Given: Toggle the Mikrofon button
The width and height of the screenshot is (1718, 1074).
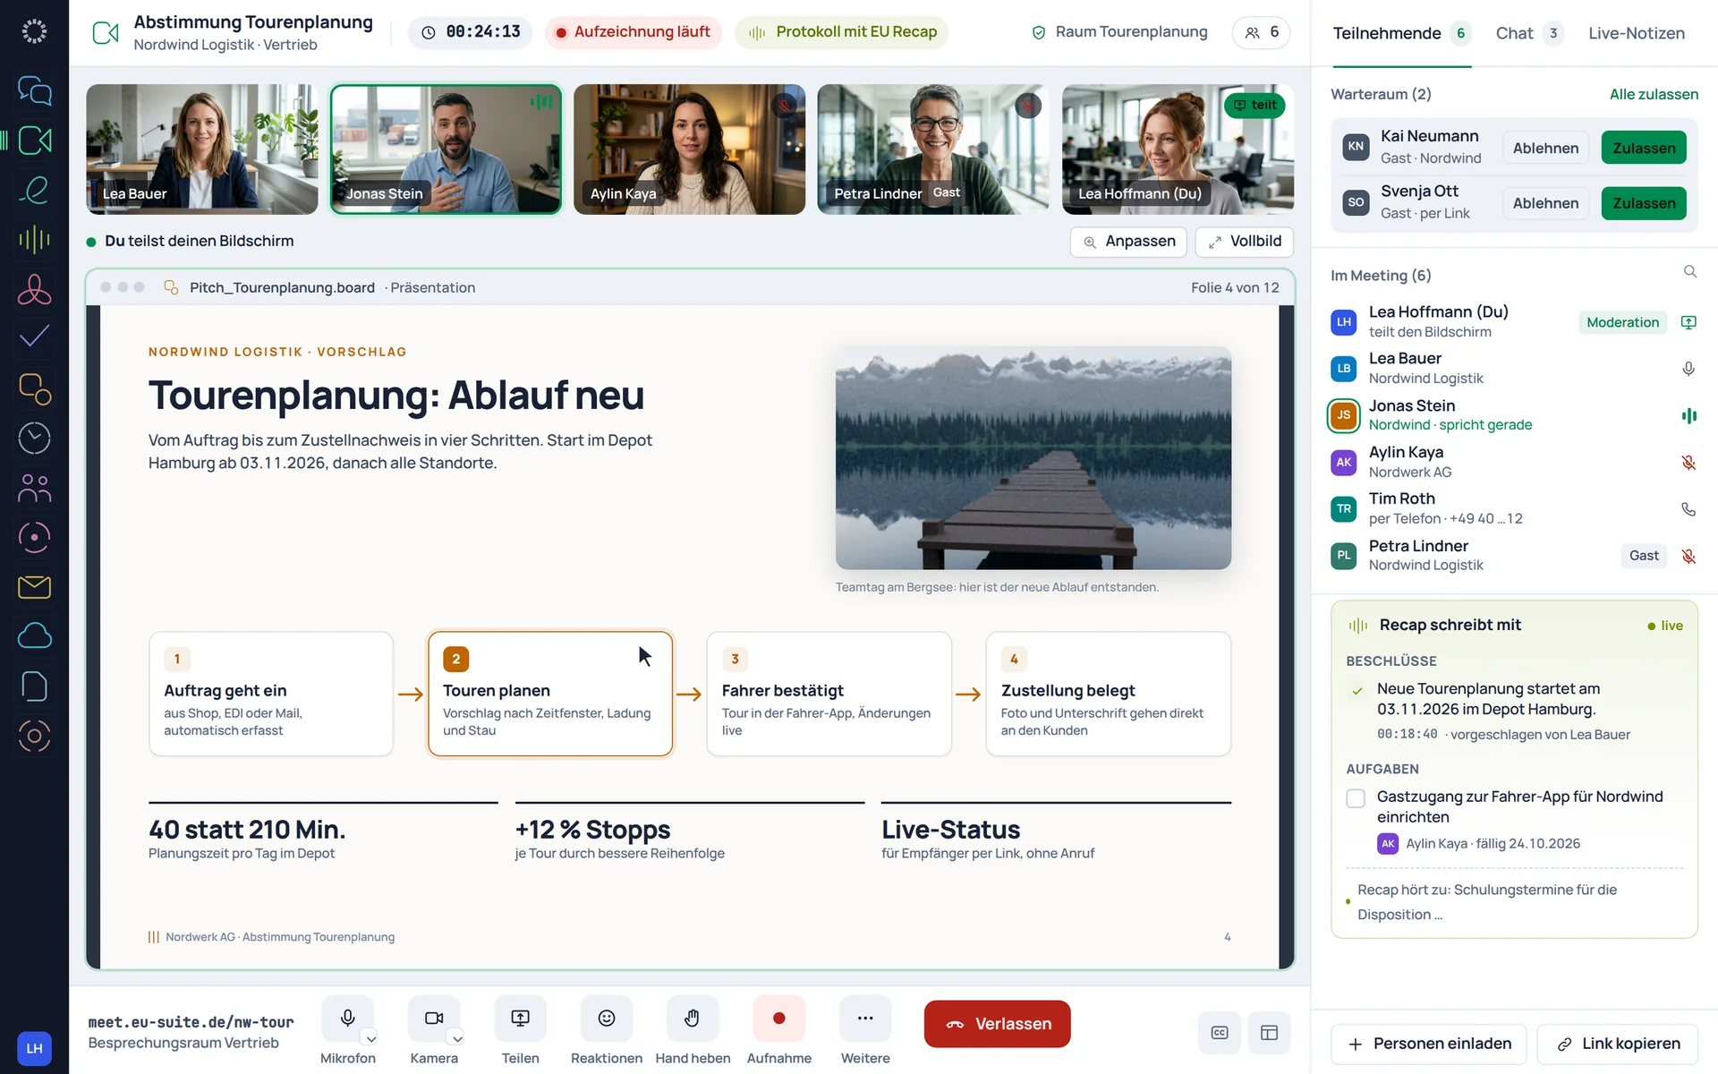Looking at the screenshot, I should coord(347,1019).
